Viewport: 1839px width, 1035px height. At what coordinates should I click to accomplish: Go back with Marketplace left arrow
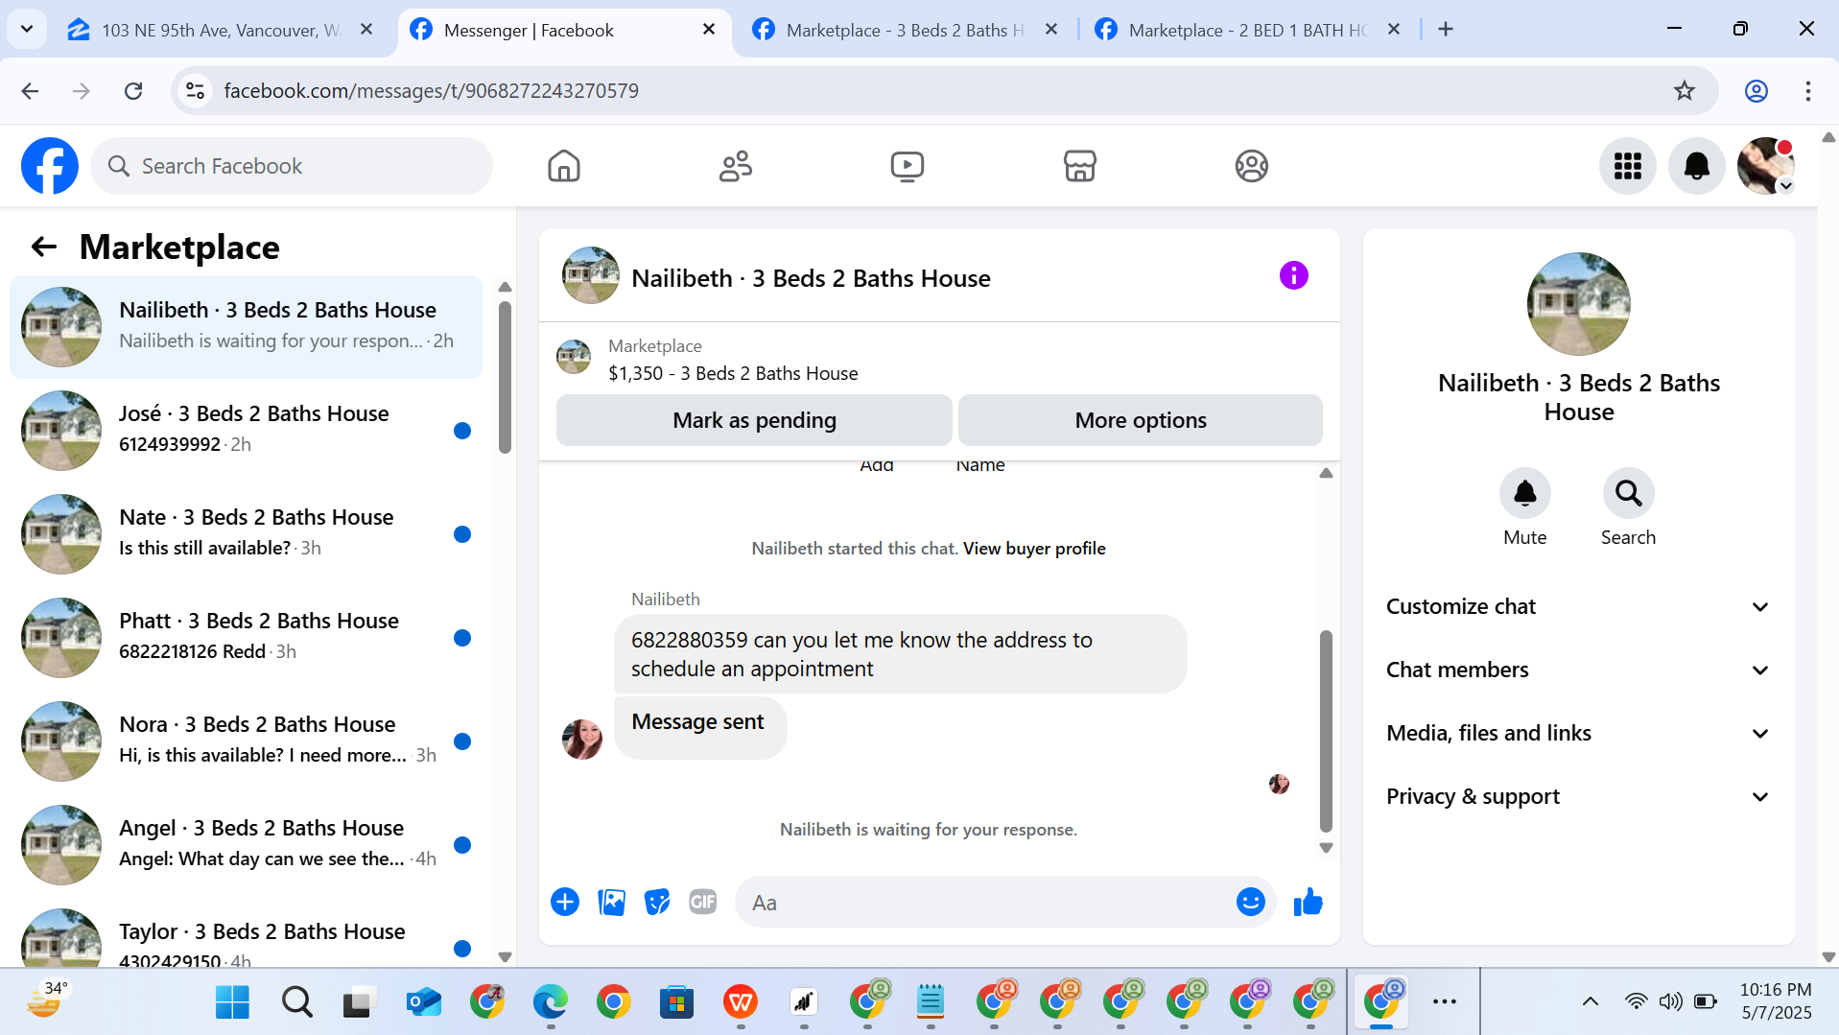[x=44, y=247]
